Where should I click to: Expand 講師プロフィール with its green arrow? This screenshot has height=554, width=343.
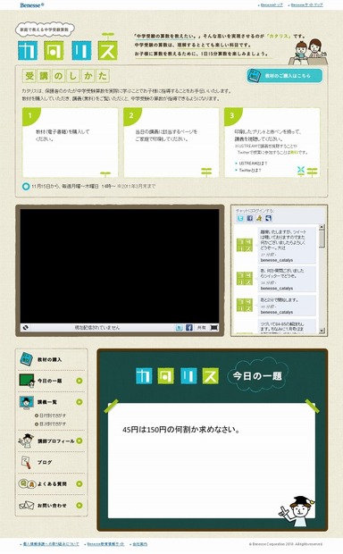click(x=79, y=441)
